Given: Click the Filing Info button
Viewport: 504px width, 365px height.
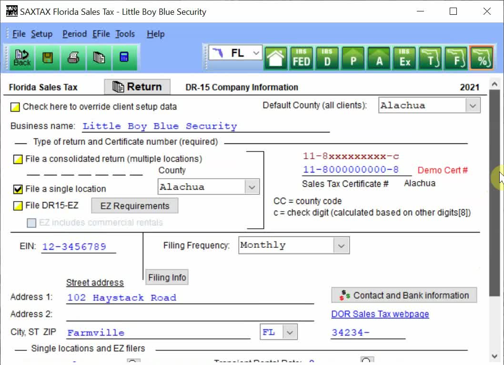Looking at the screenshot, I should pyautogui.click(x=167, y=277).
